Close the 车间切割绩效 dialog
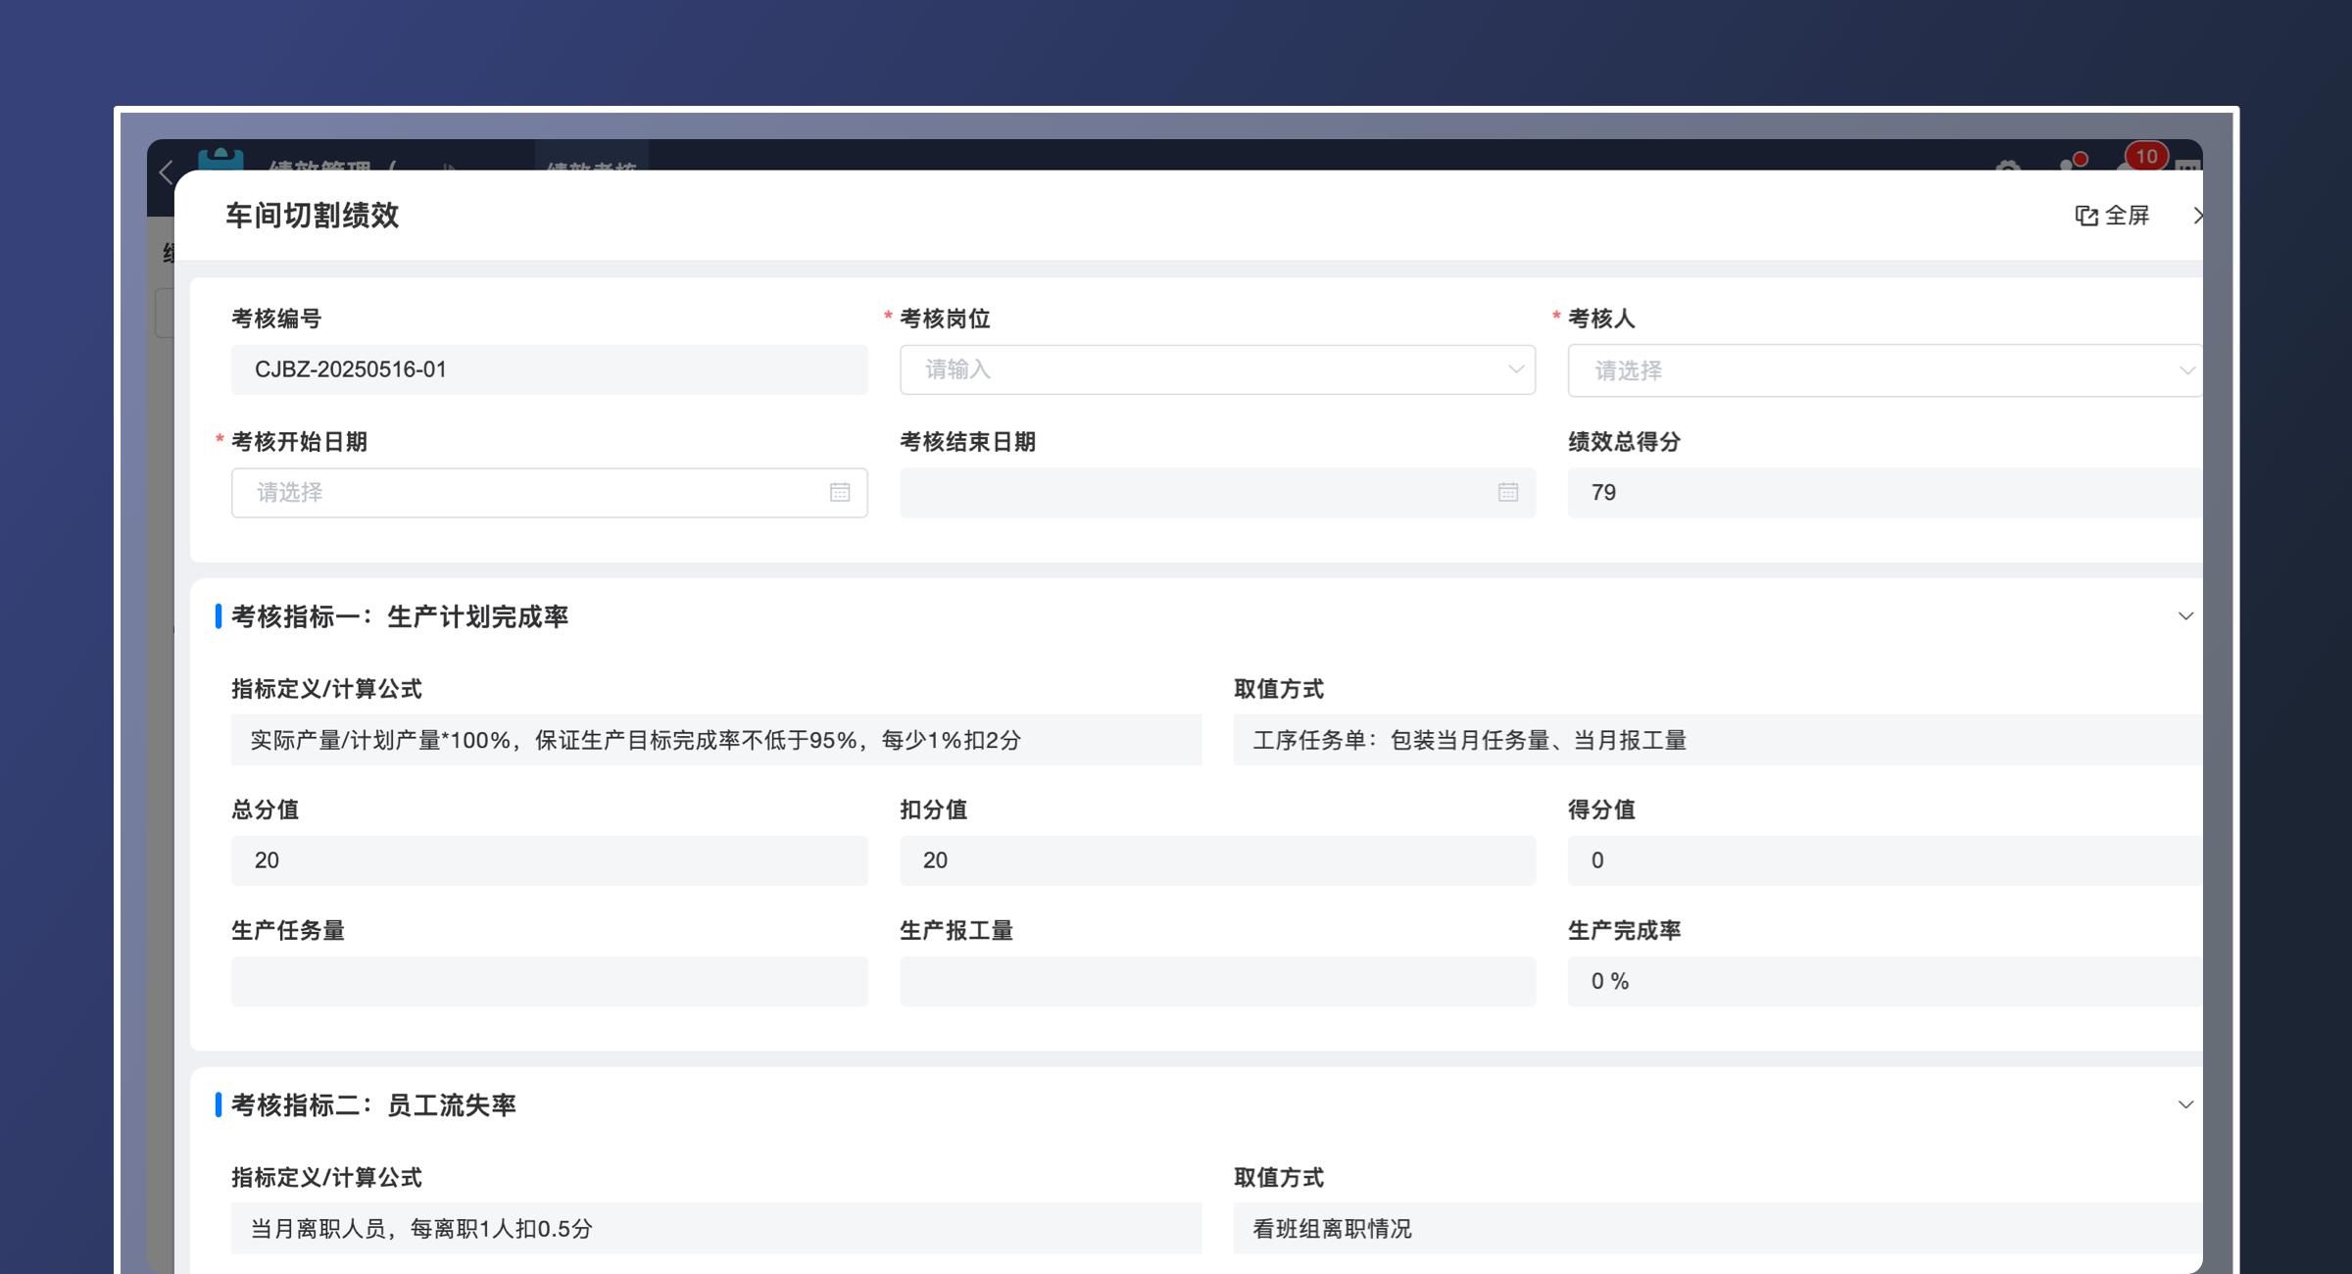2352x1274 pixels. tap(2200, 217)
